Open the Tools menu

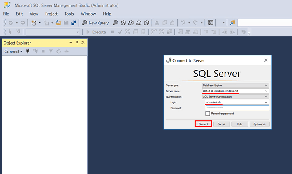coord(69,14)
